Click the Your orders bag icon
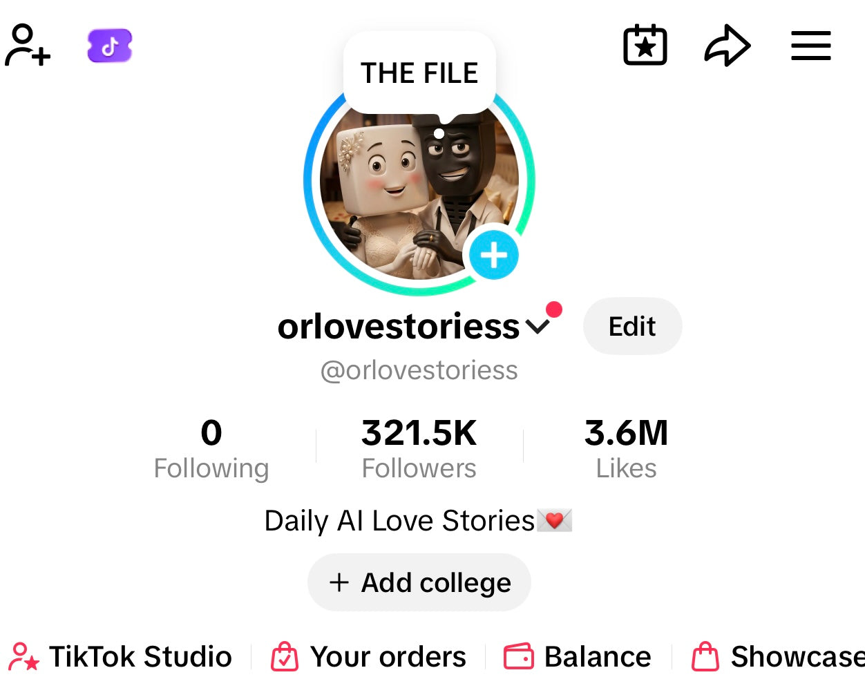 [285, 657]
